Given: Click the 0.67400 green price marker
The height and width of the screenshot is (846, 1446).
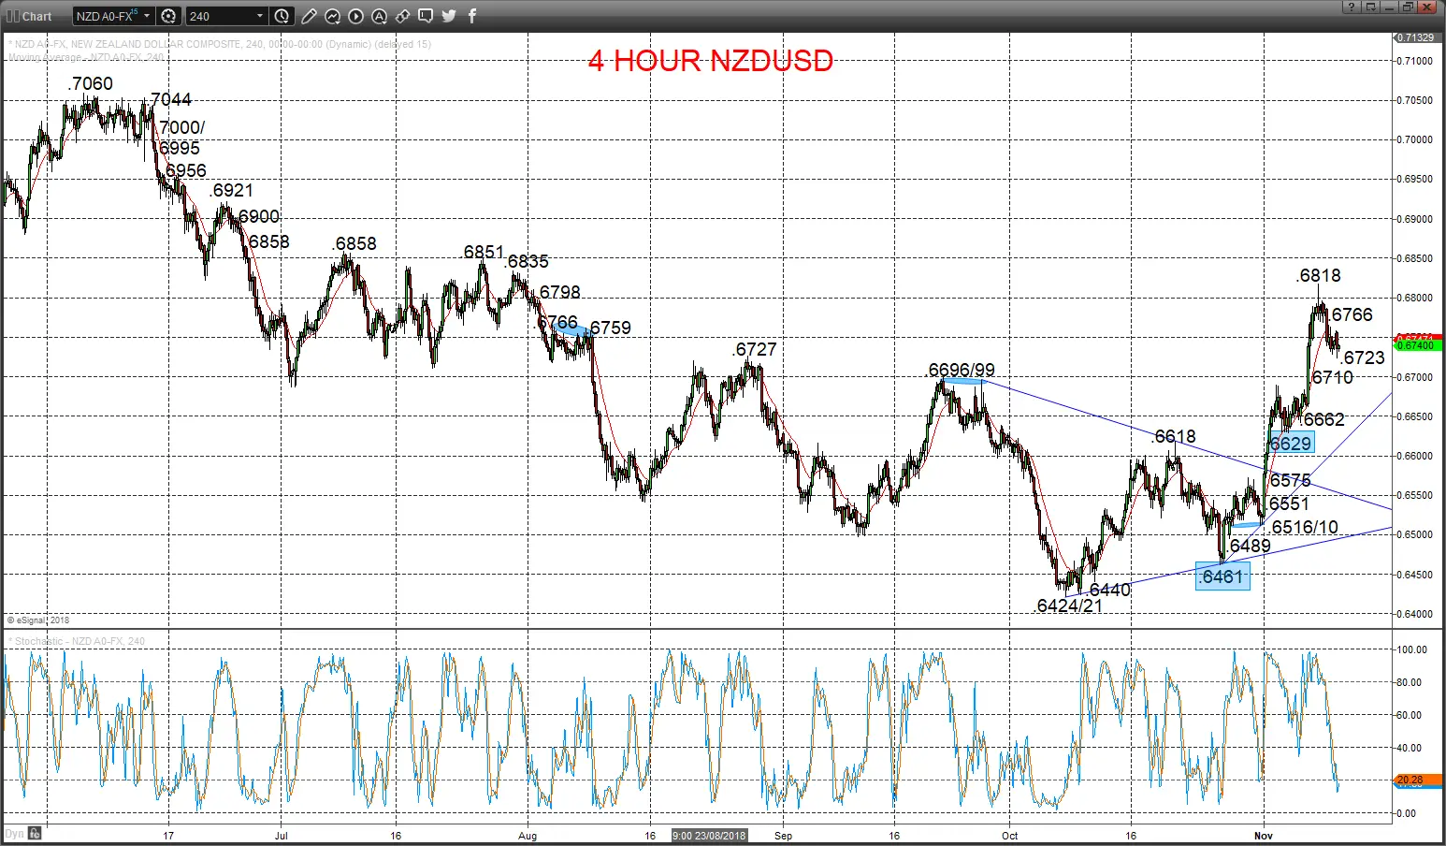Looking at the screenshot, I should pos(1418,345).
